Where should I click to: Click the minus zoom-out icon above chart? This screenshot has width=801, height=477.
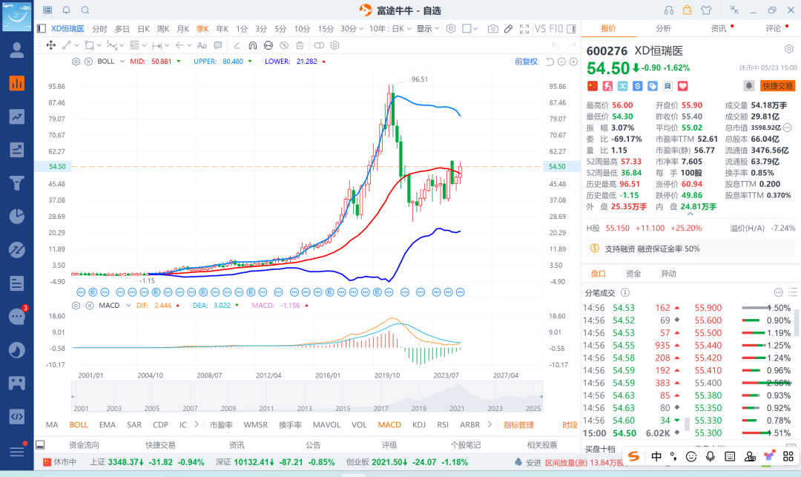(x=561, y=62)
